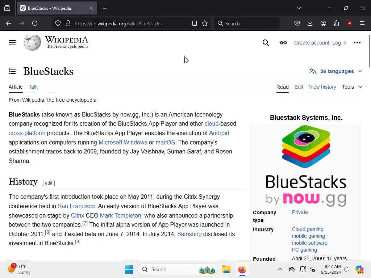This screenshot has height=278, width=371.
Task: Open citation reference [7]
Action: coord(85,223)
